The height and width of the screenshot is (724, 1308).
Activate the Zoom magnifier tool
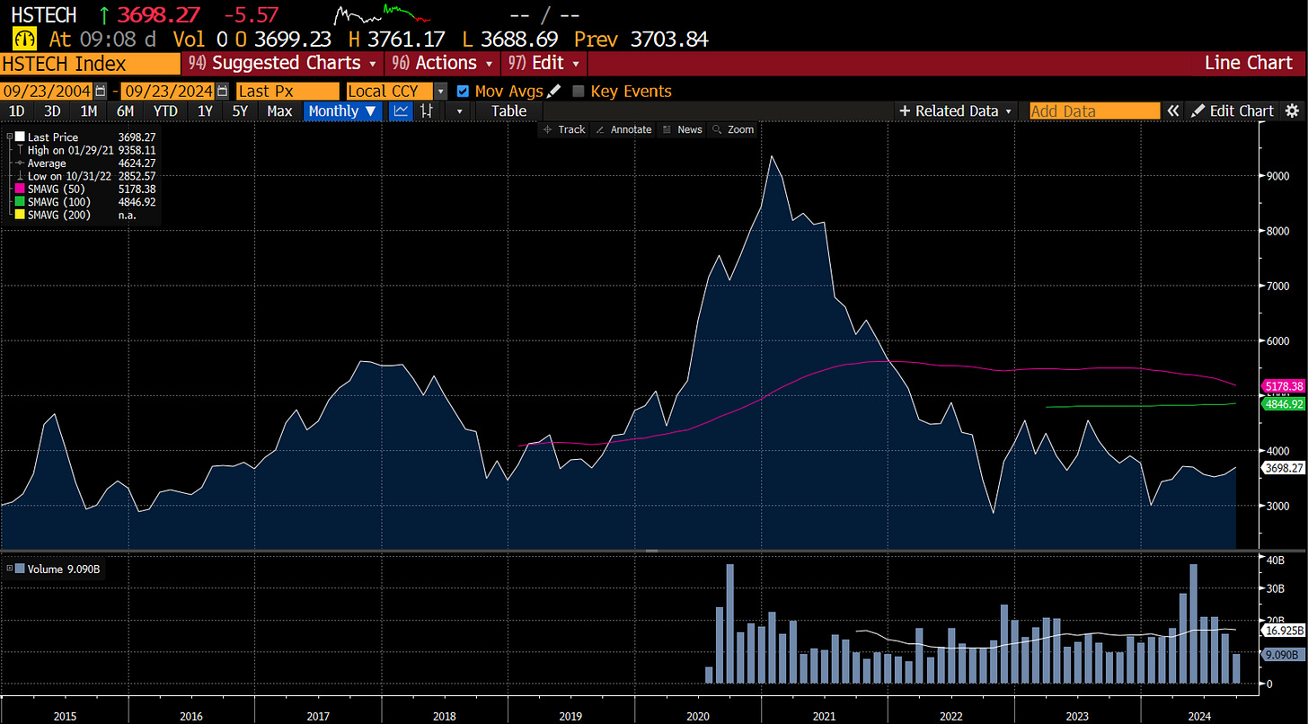733,129
